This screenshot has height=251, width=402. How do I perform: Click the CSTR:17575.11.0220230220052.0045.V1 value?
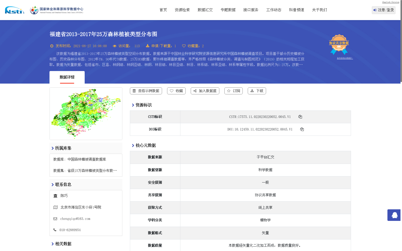[260, 117]
